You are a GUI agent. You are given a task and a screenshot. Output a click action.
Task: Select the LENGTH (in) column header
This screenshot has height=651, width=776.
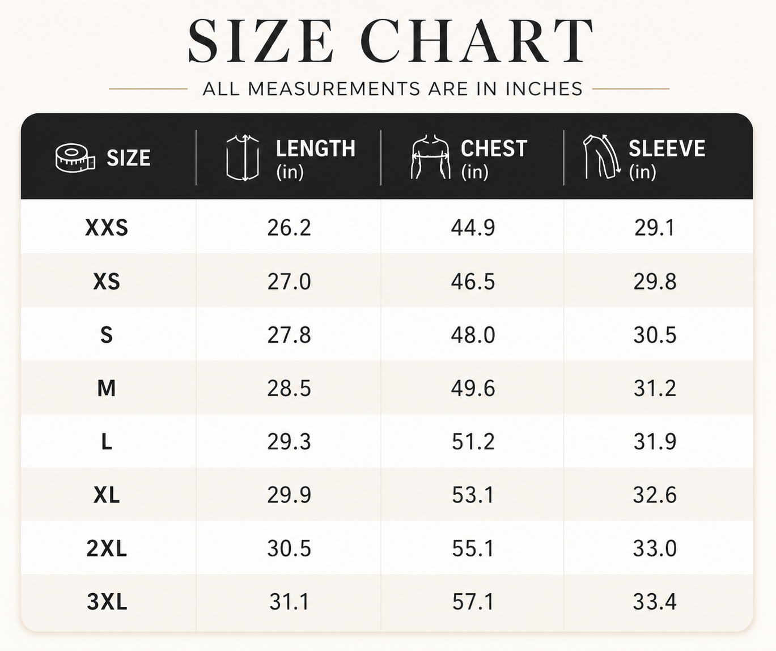click(316, 158)
